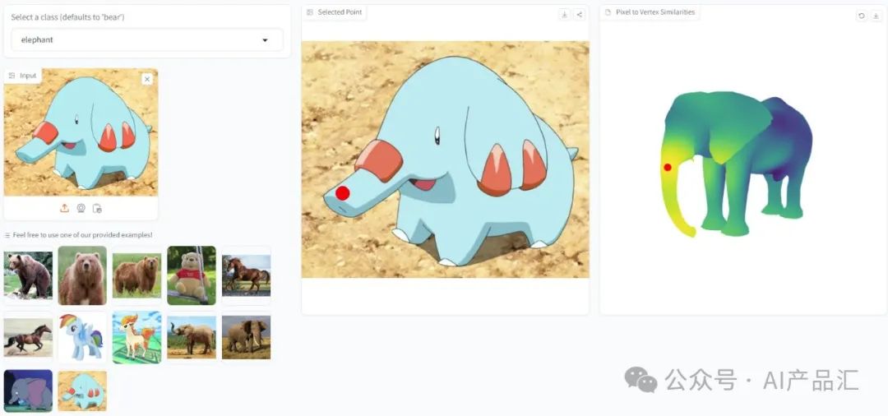Remove the input image with the X button

point(147,79)
